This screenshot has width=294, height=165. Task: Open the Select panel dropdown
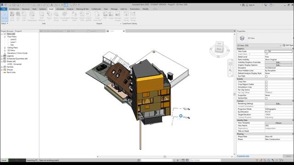(5, 23)
